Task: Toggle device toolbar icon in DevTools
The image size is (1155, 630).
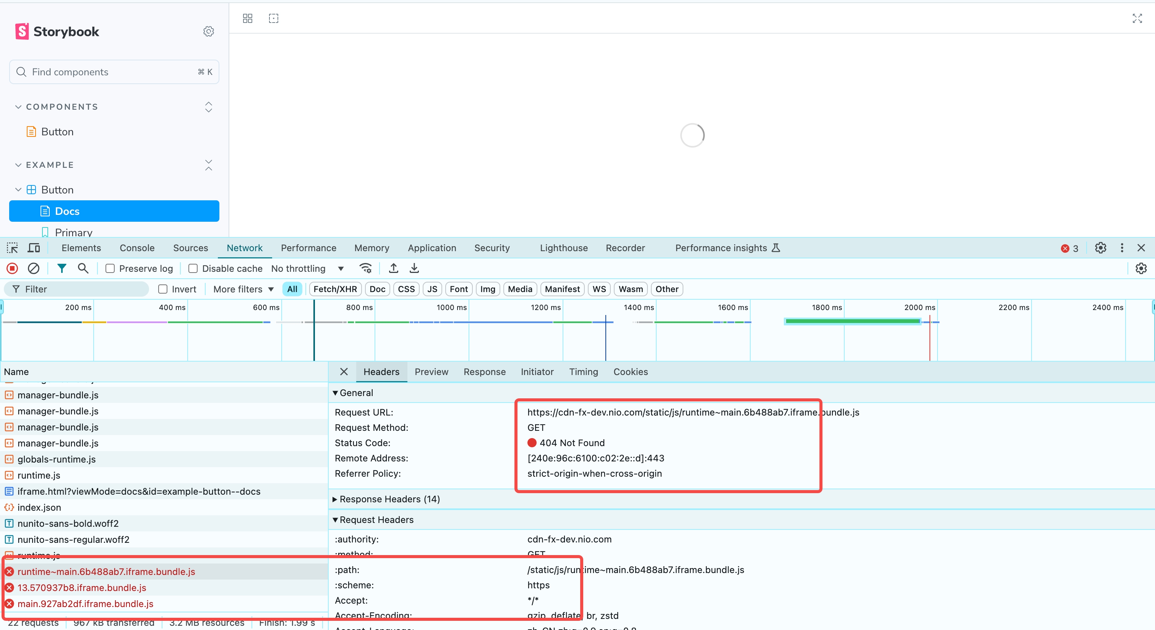Action: (34, 248)
